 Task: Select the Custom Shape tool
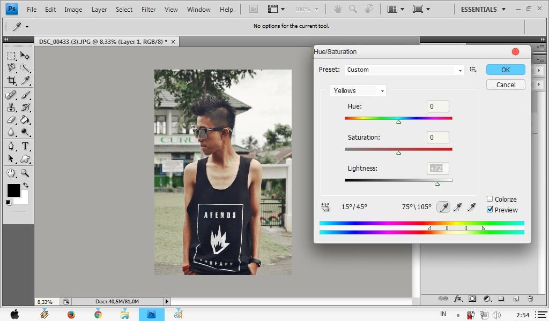[25, 159]
